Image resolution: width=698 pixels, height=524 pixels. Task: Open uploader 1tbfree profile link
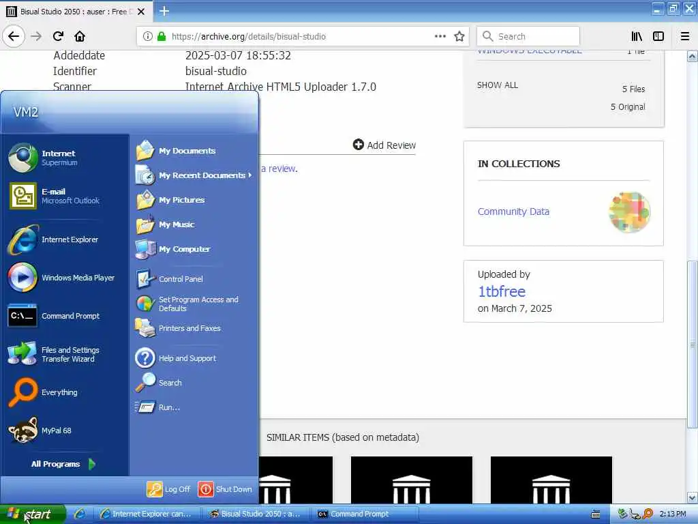coord(501,291)
